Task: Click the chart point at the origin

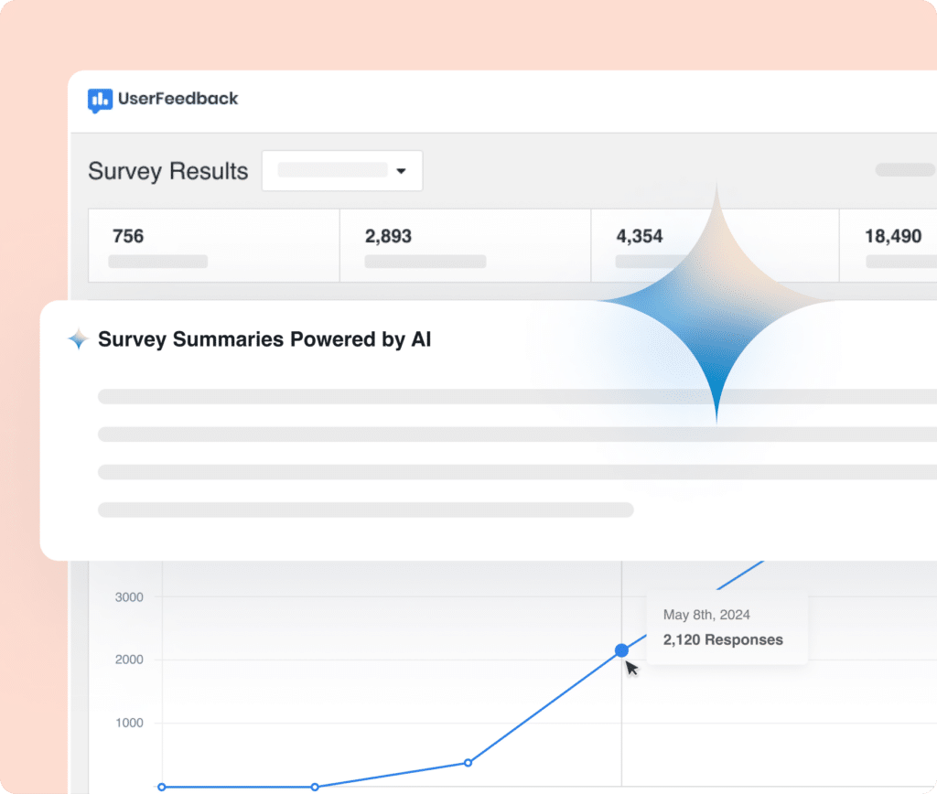Action: (161, 787)
